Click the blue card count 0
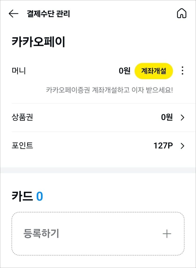This screenshot has width=196, height=268. 39,196
